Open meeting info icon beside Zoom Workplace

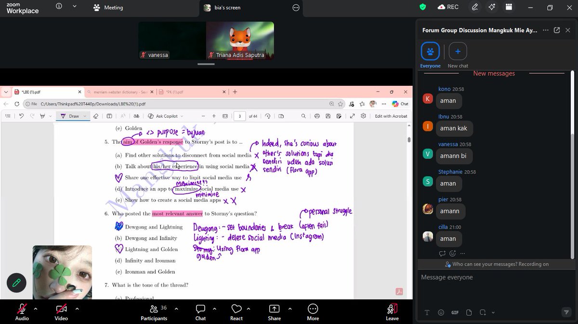(59, 7)
